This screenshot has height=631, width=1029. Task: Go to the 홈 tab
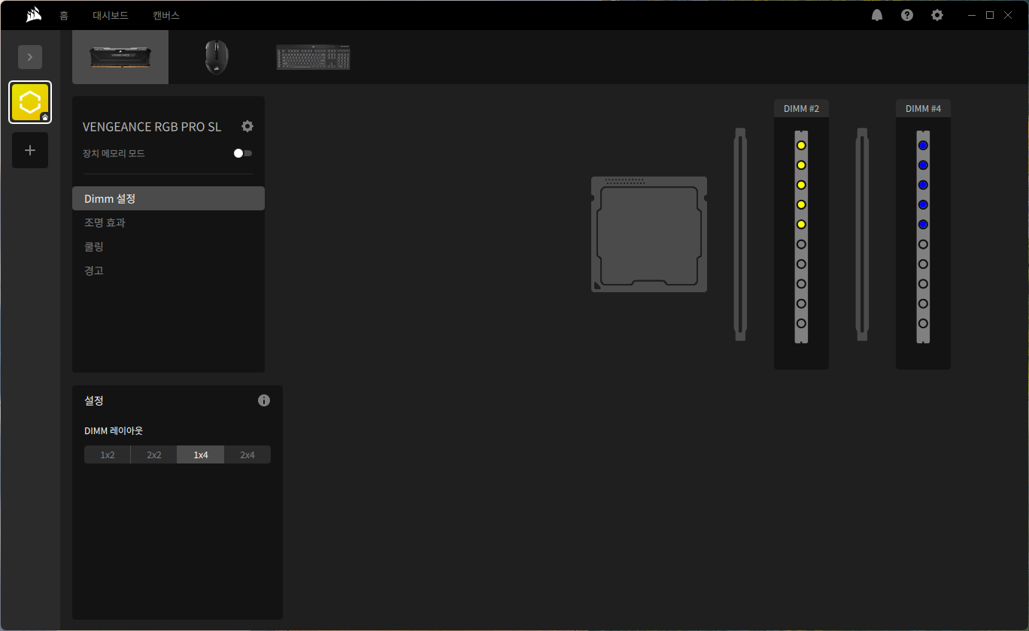click(x=64, y=15)
